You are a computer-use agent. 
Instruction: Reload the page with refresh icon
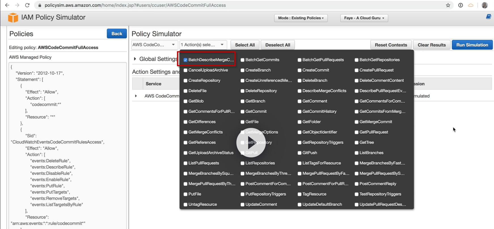click(x=27, y=5)
